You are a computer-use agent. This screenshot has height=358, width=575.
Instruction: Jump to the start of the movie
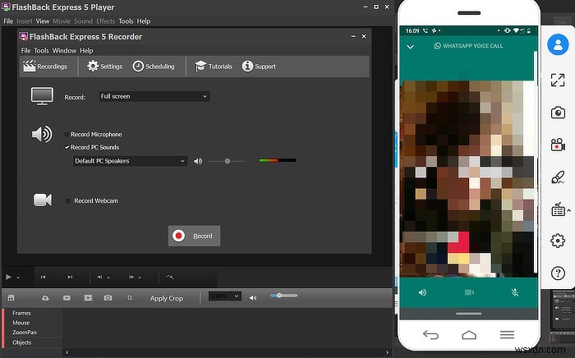click(x=43, y=277)
